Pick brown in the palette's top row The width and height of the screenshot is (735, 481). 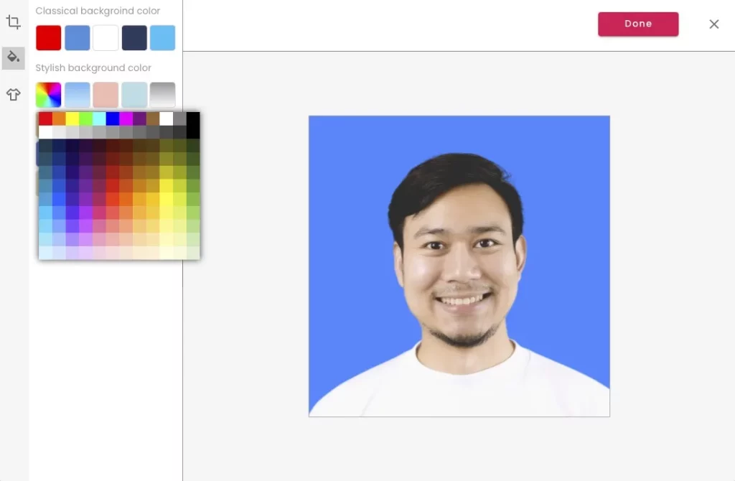(153, 118)
